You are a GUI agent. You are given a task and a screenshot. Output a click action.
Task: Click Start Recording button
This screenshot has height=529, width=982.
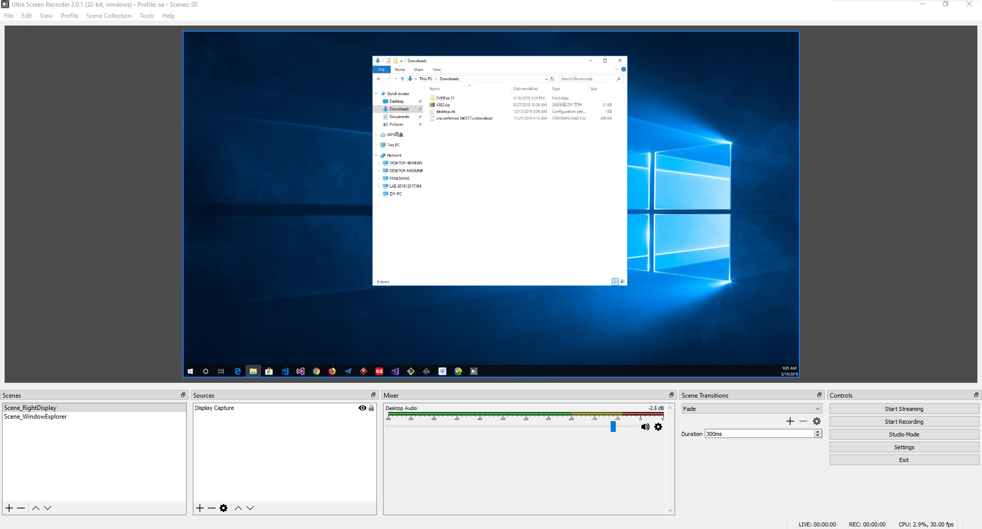tap(904, 422)
